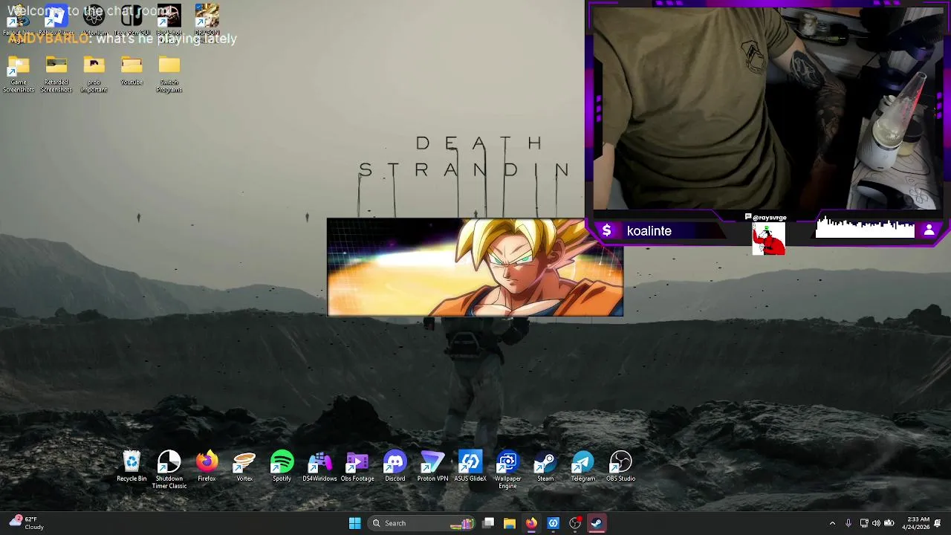Click the microphone tray icon
This screenshot has height=535, width=951.
pos(848,523)
